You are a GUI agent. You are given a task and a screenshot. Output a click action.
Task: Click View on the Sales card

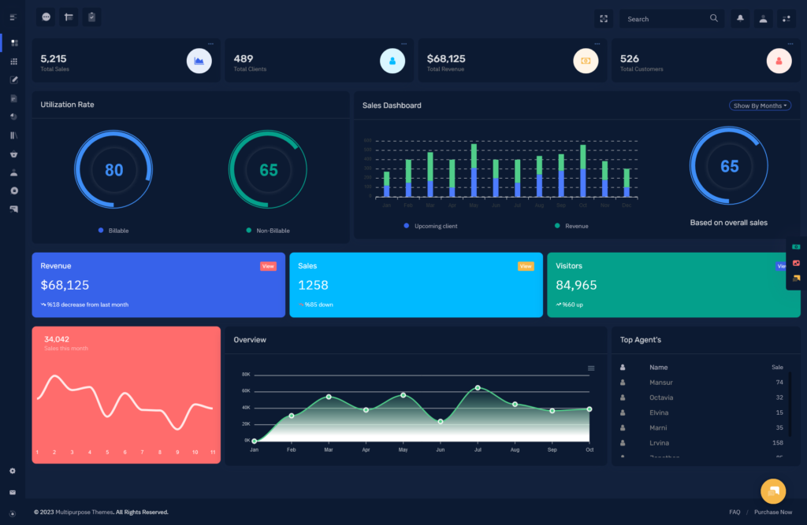[x=526, y=266]
